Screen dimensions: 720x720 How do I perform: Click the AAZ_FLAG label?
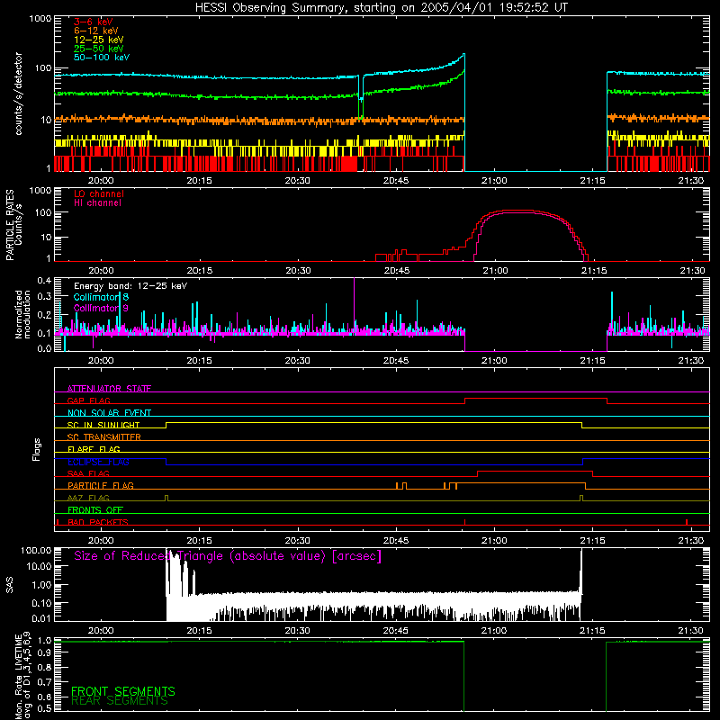[x=88, y=498]
